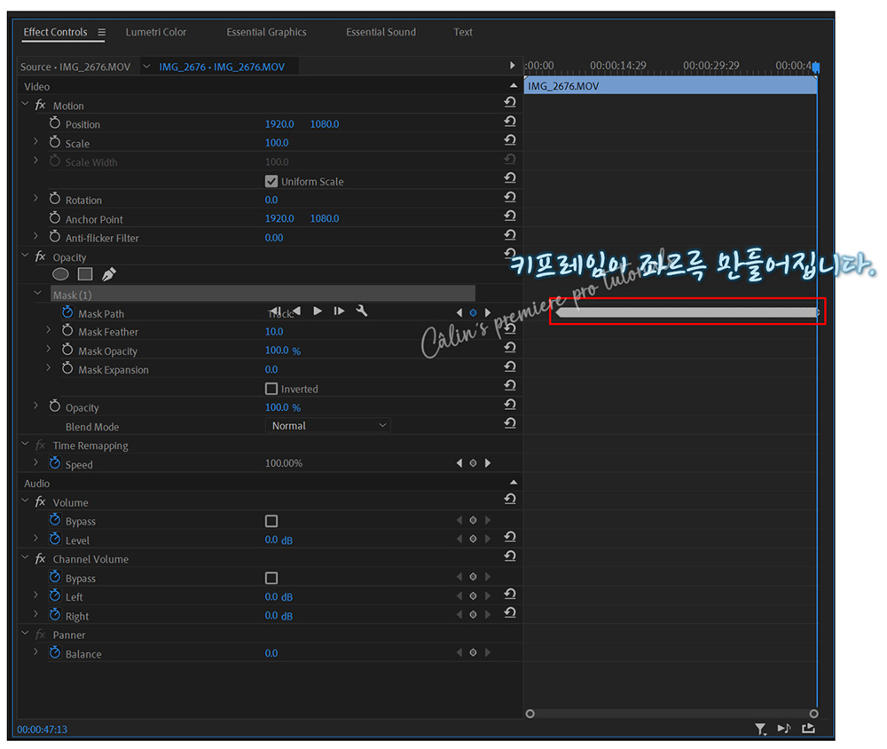This screenshot has width=887, height=749.
Task: Select the free draw bezier pen tool
Action: (108, 274)
